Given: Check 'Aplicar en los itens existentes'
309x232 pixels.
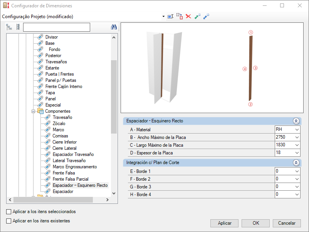Looking at the screenshot, I should point(9,221).
